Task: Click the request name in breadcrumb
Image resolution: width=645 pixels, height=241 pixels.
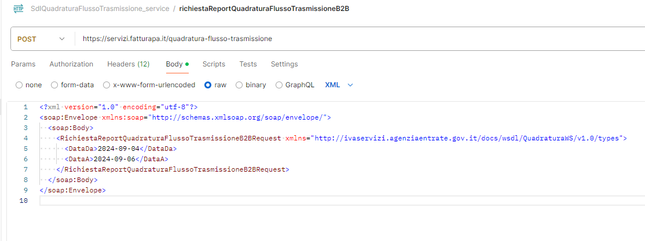Action: [x=265, y=9]
